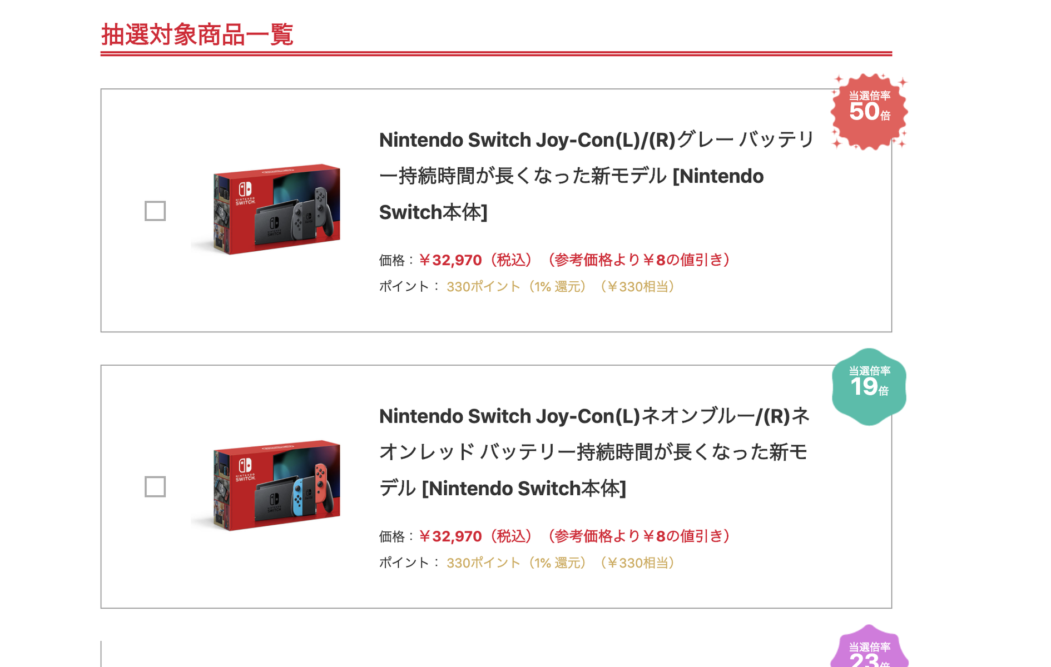
Task: Open the gray Joy-Con Switch product title
Action: tap(597, 176)
